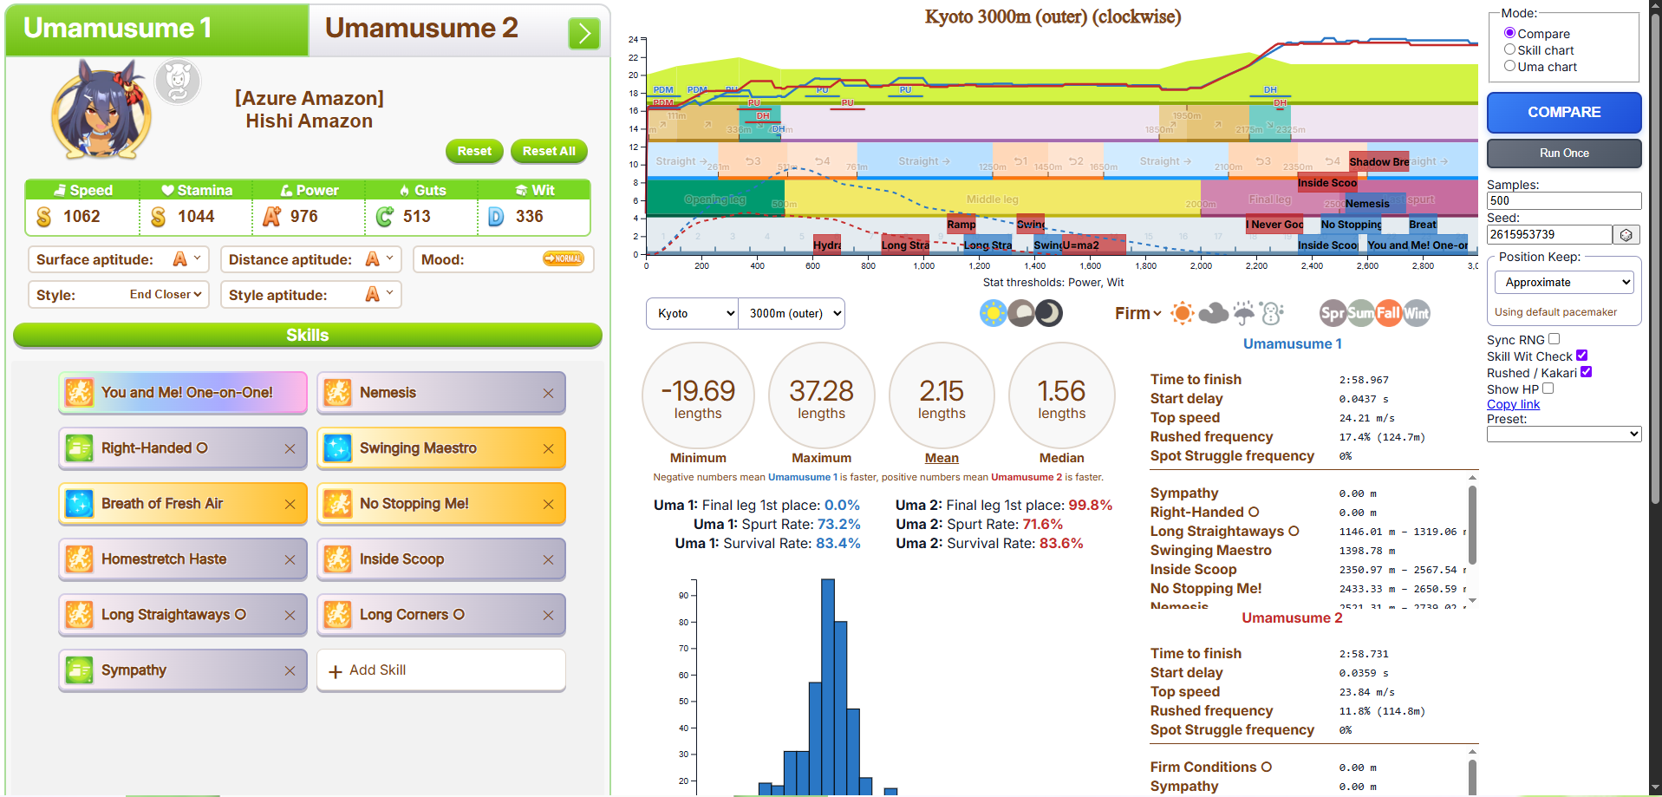The width and height of the screenshot is (1662, 797).
Task: Choose the rainy umbrella weather icon
Action: pyautogui.click(x=1244, y=313)
